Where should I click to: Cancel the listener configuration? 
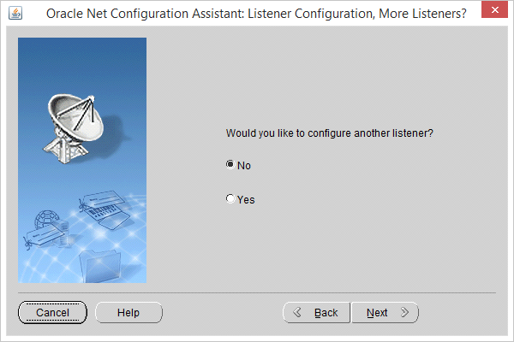pyautogui.click(x=52, y=313)
